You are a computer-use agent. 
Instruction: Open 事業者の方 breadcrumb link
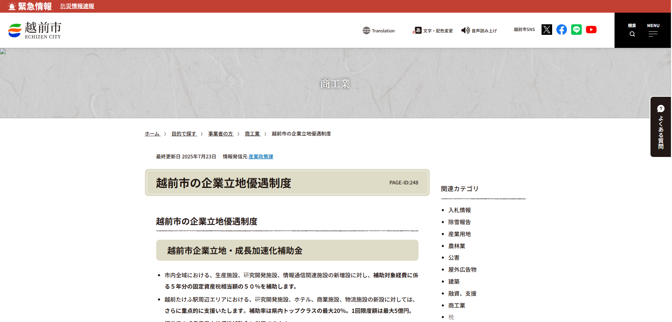pos(221,134)
